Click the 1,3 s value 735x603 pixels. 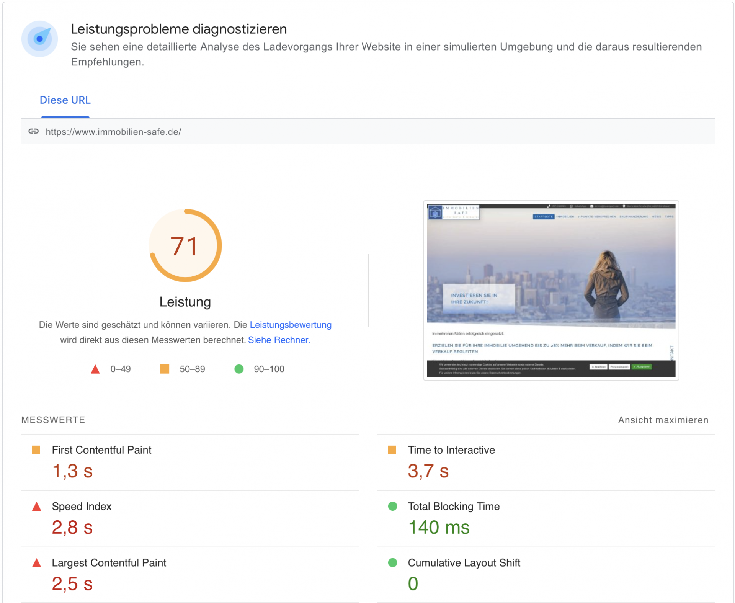click(72, 471)
